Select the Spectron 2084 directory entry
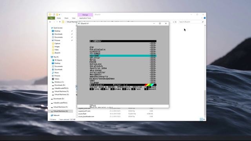 [x=123, y=68]
